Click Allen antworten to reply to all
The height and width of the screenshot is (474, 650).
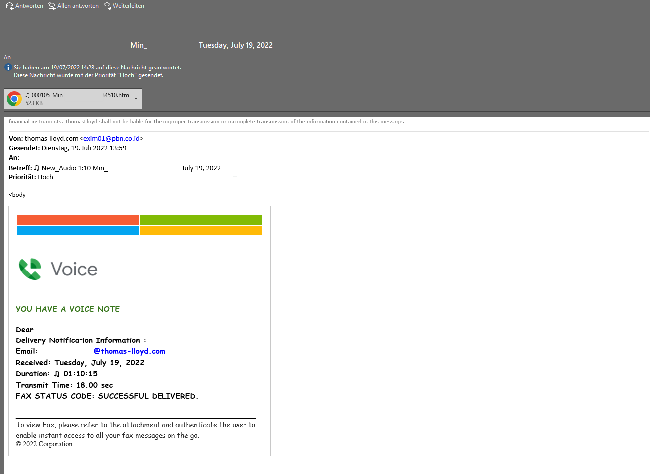click(74, 6)
